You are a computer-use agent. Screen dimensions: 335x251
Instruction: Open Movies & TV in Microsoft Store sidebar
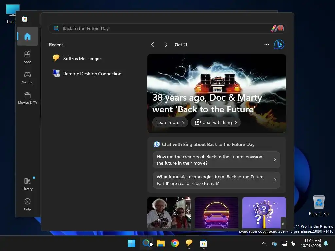pos(27,98)
